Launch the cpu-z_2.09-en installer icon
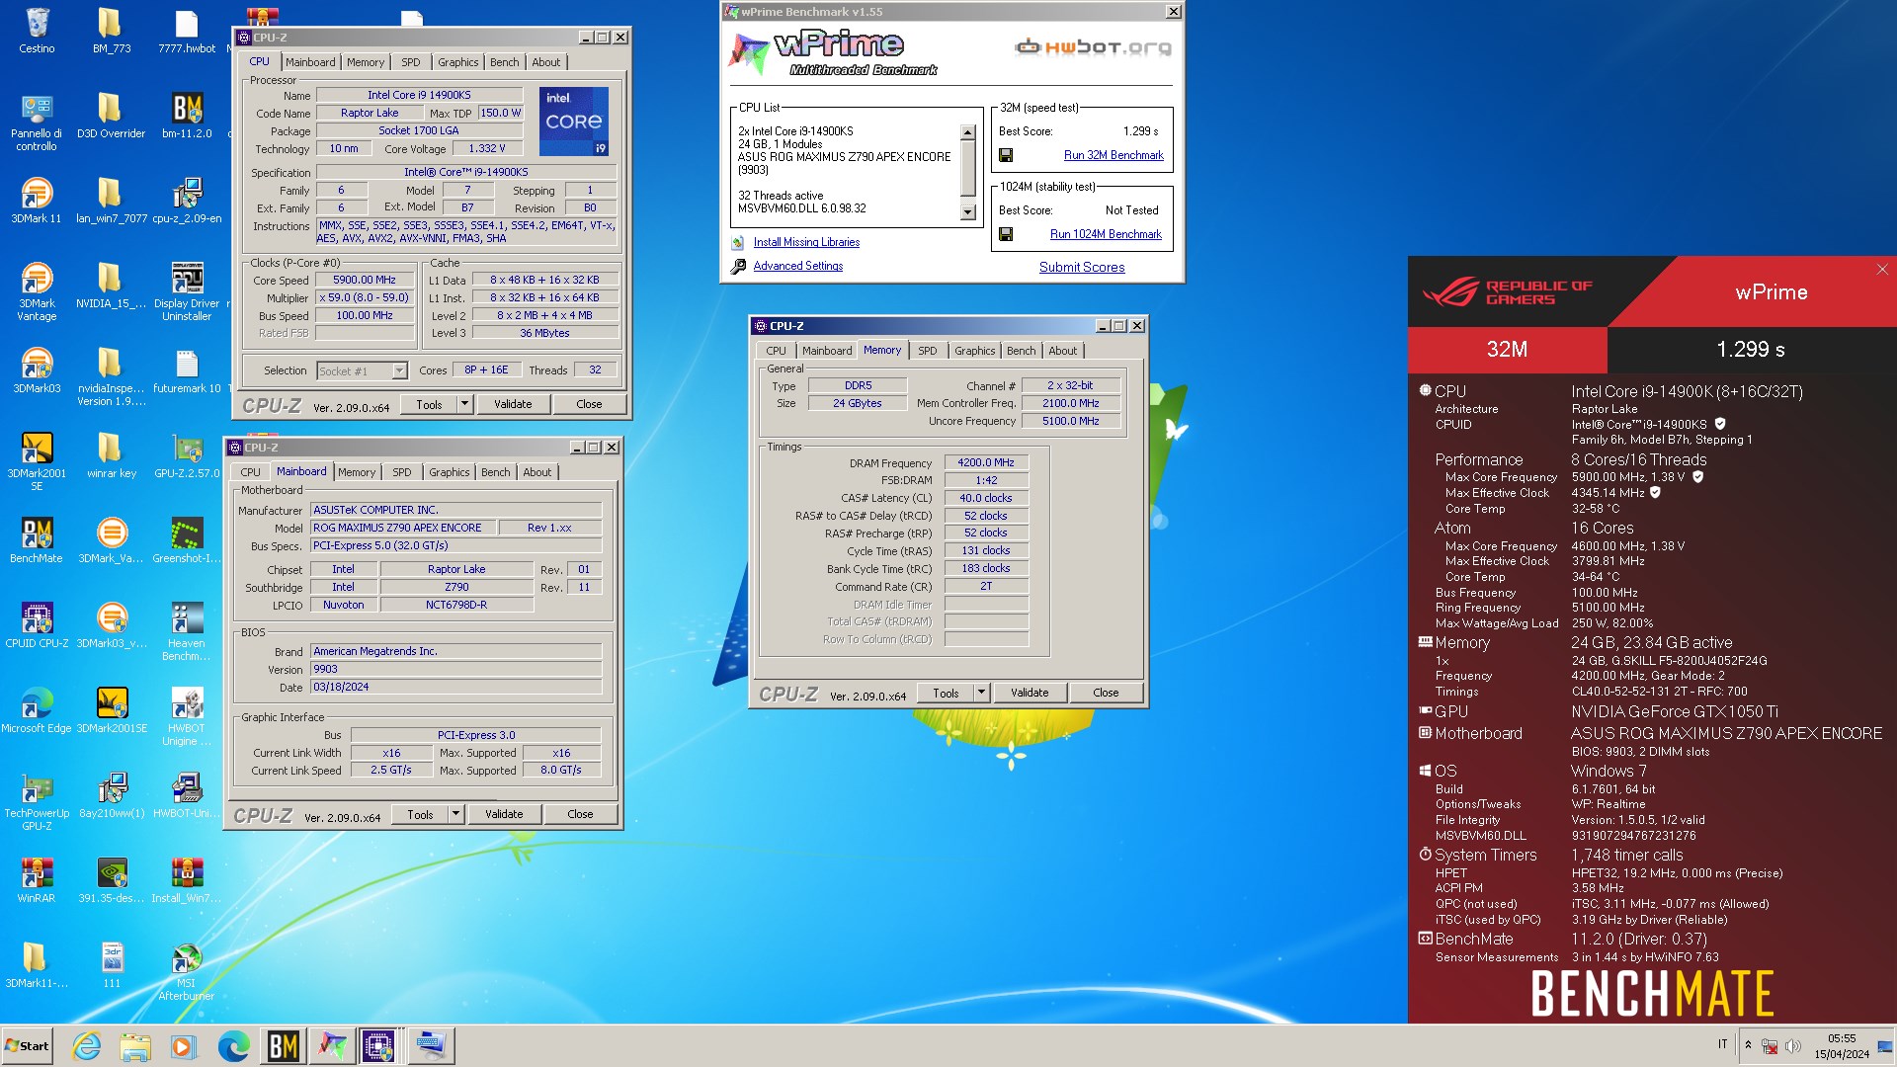This screenshot has height=1067, width=1897. click(x=187, y=202)
